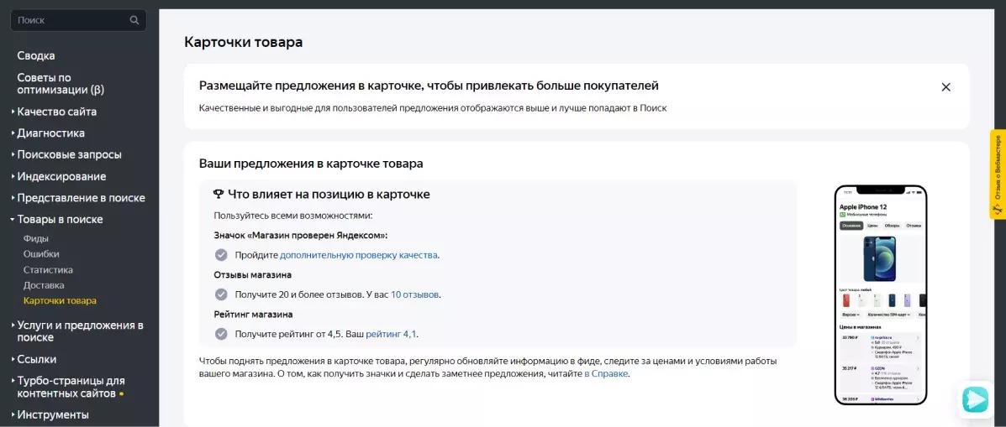Image resolution: width=1006 pixels, height=427 pixels.
Task: Click check icon for store rating item
Action: click(221, 334)
